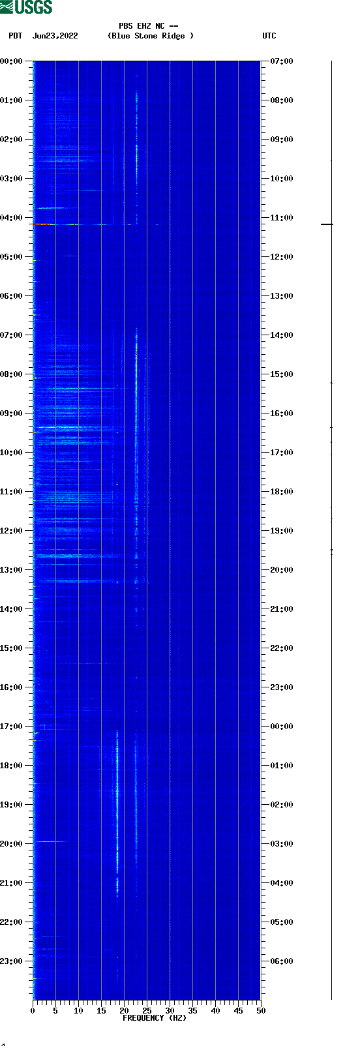Click the 00:00 PDT label at top
Screen dimensions: 360x1052
tap(12, 61)
